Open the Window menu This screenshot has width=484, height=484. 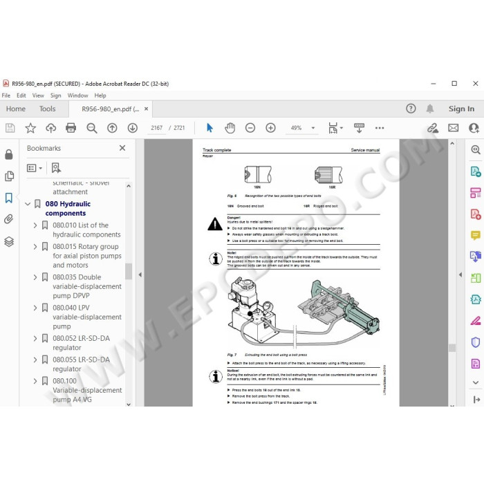[77, 95]
